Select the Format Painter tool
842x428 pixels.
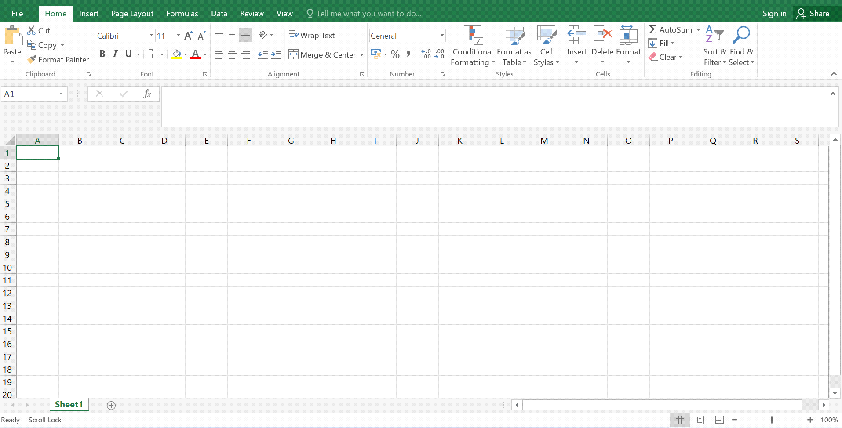click(x=58, y=59)
